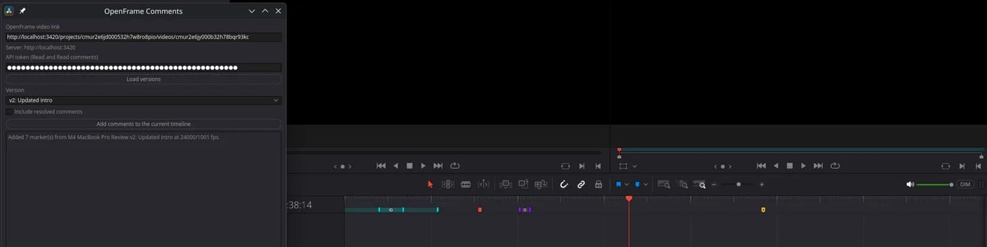Click Match Frame icon in source viewer
The image size is (987, 247).
point(565,166)
